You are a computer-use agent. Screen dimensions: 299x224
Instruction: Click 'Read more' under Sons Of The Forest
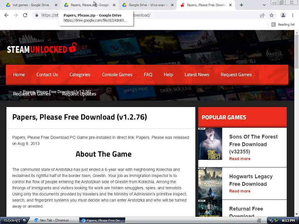tap(240, 159)
